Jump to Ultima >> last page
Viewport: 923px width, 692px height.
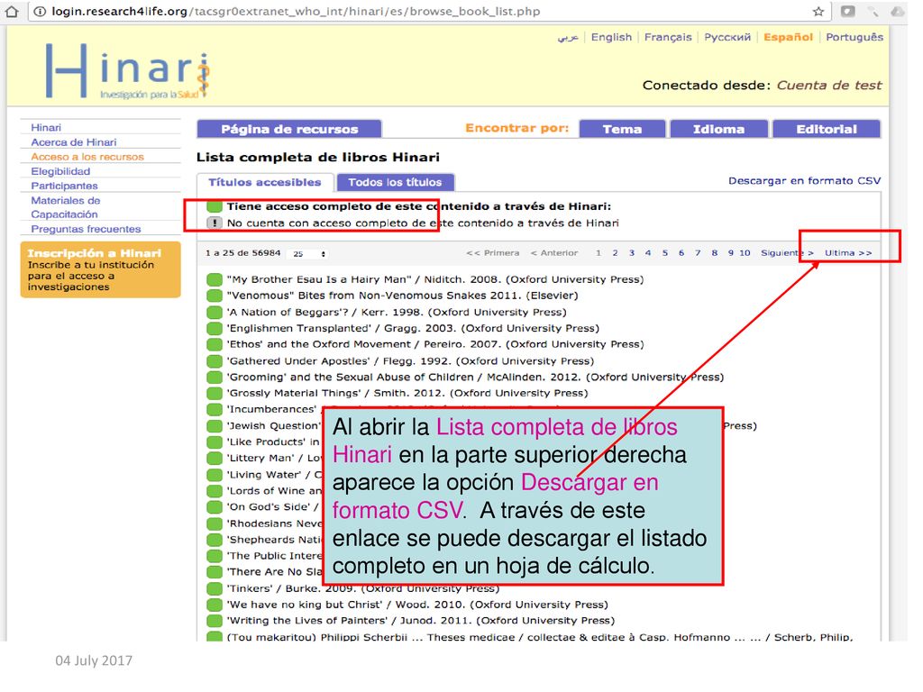coord(847,253)
